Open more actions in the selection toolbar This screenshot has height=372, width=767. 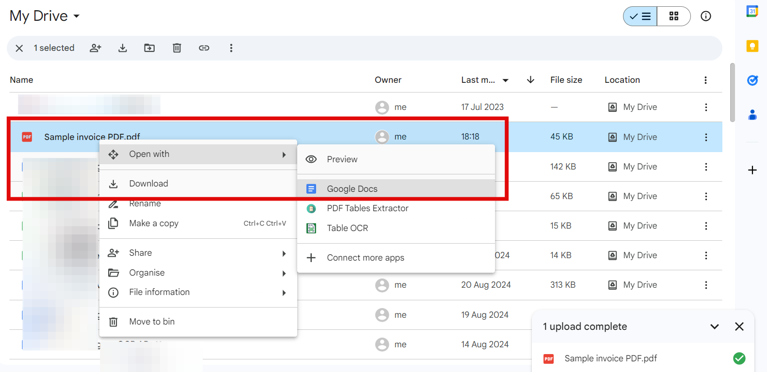231,48
